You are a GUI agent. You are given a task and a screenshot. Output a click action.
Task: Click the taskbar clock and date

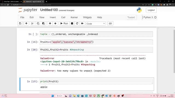click(x=170, y=96)
